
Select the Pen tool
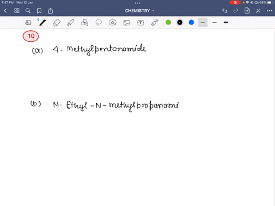coord(42,22)
